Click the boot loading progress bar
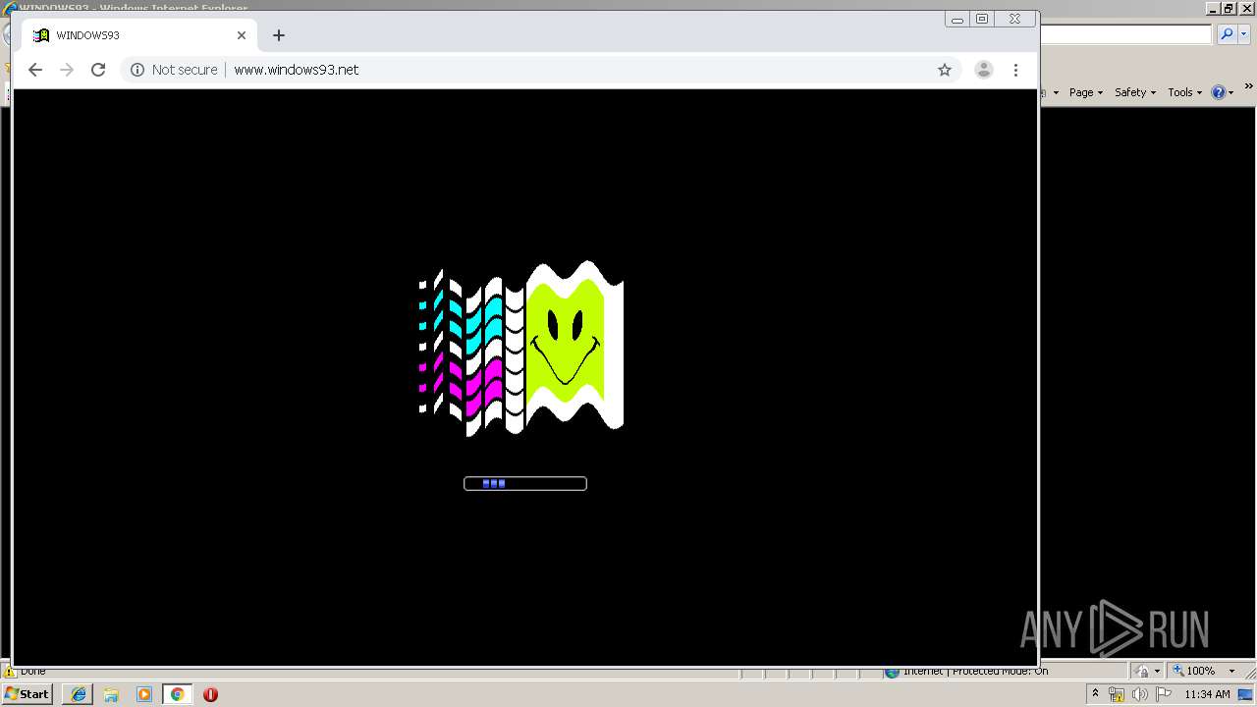This screenshot has width=1257, height=707. [x=525, y=483]
